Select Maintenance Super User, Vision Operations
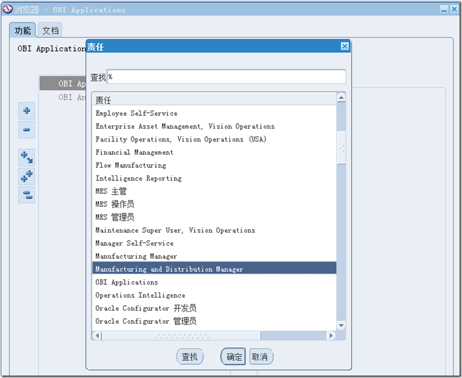462x378 pixels. [x=214, y=230]
